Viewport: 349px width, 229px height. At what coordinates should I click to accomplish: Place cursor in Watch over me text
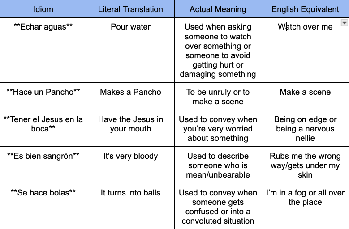(x=305, y=27)
